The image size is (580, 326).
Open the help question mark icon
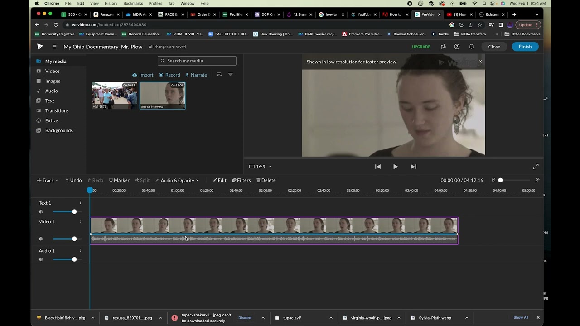457,47
